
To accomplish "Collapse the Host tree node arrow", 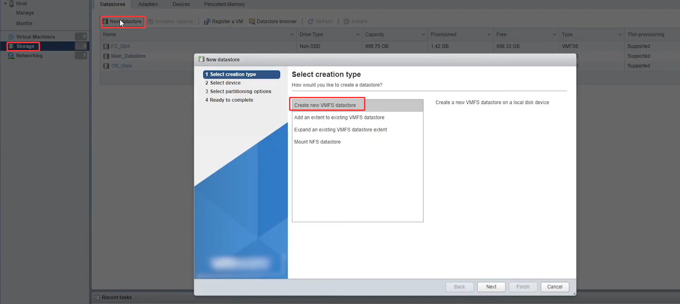I will [x=5, y=4].
